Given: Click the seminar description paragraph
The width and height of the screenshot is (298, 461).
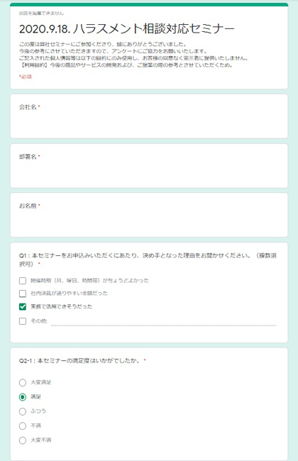Looking at the screenshot, I should pos(134,55).
